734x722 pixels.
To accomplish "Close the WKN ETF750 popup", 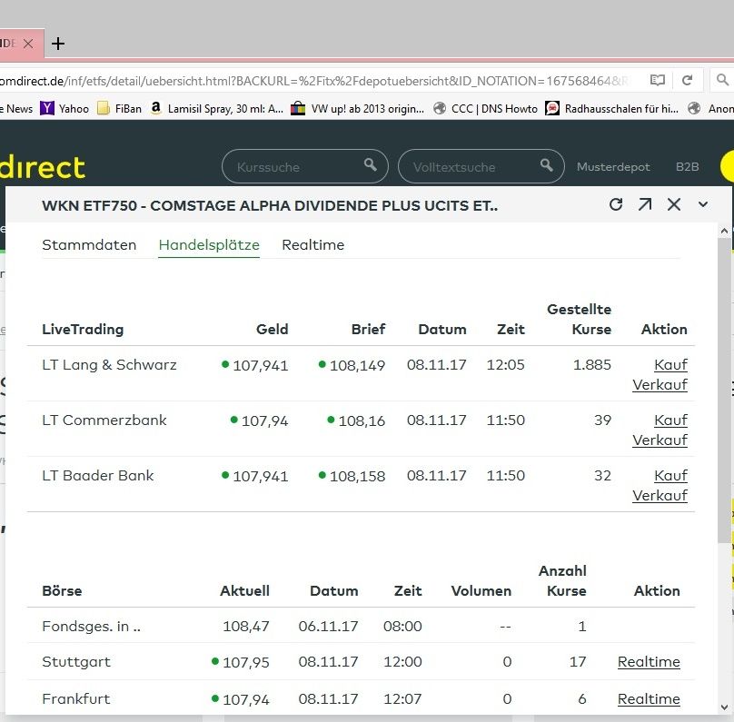I will tap(674, 204).
